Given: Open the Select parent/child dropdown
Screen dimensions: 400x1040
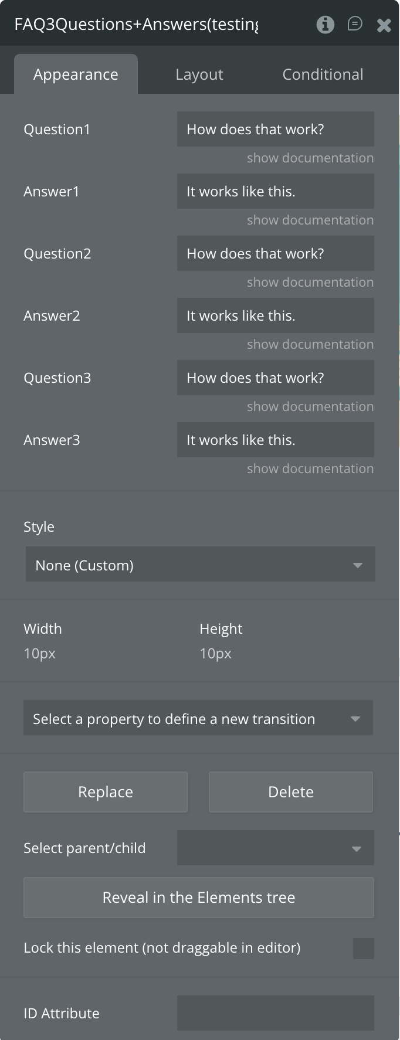Looking at the screenshot, I should point(275,848).
